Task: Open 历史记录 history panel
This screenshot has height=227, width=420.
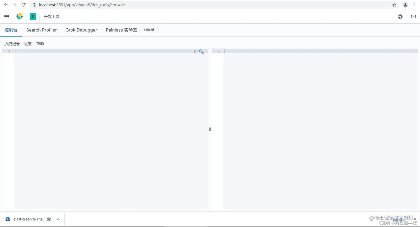Action: click(x=12, y=44)
